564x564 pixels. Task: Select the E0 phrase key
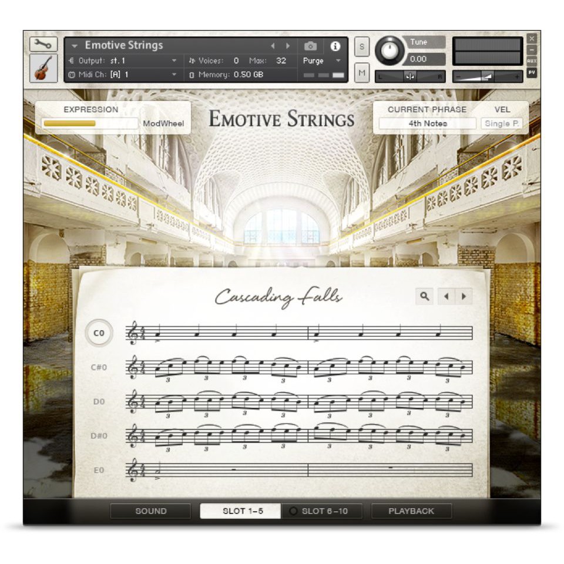click(x=99, y=470)
